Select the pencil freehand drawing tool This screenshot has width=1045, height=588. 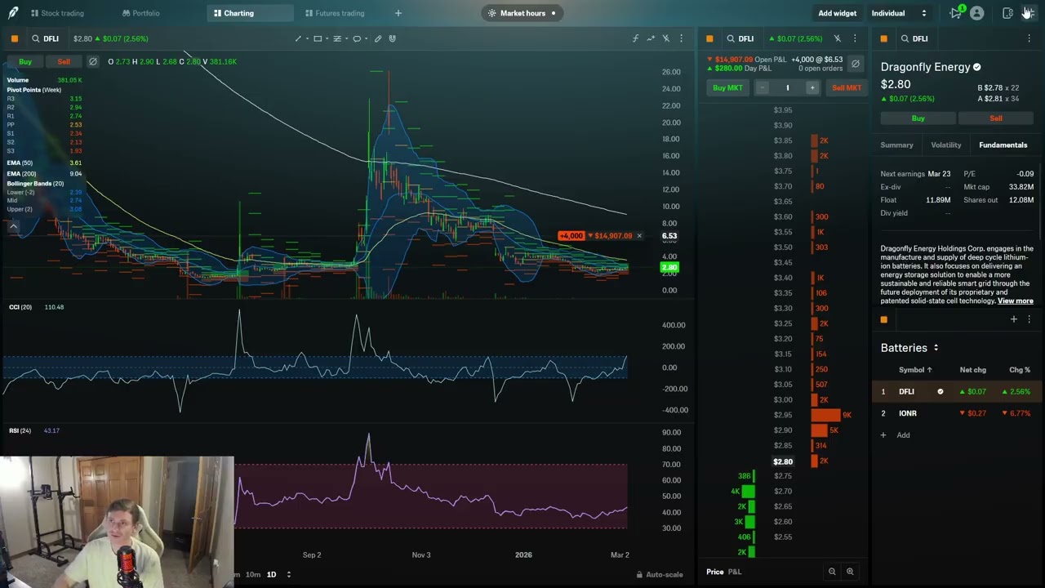pos(378,38)
